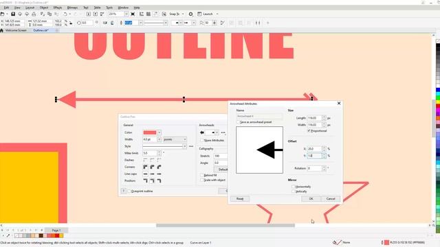The image size is (440, 247).
Task: Toggle Overprint outline checkbox
Action: point(129,191)
